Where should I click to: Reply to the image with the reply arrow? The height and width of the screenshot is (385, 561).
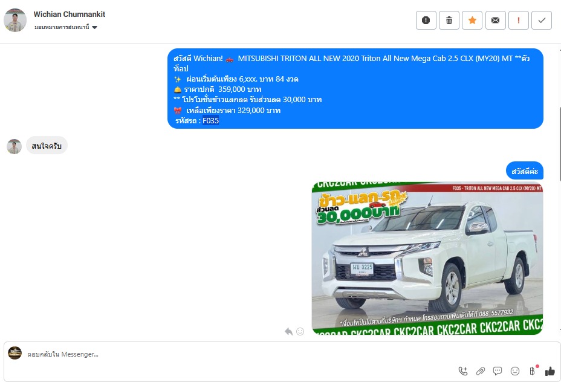(289, 332)
